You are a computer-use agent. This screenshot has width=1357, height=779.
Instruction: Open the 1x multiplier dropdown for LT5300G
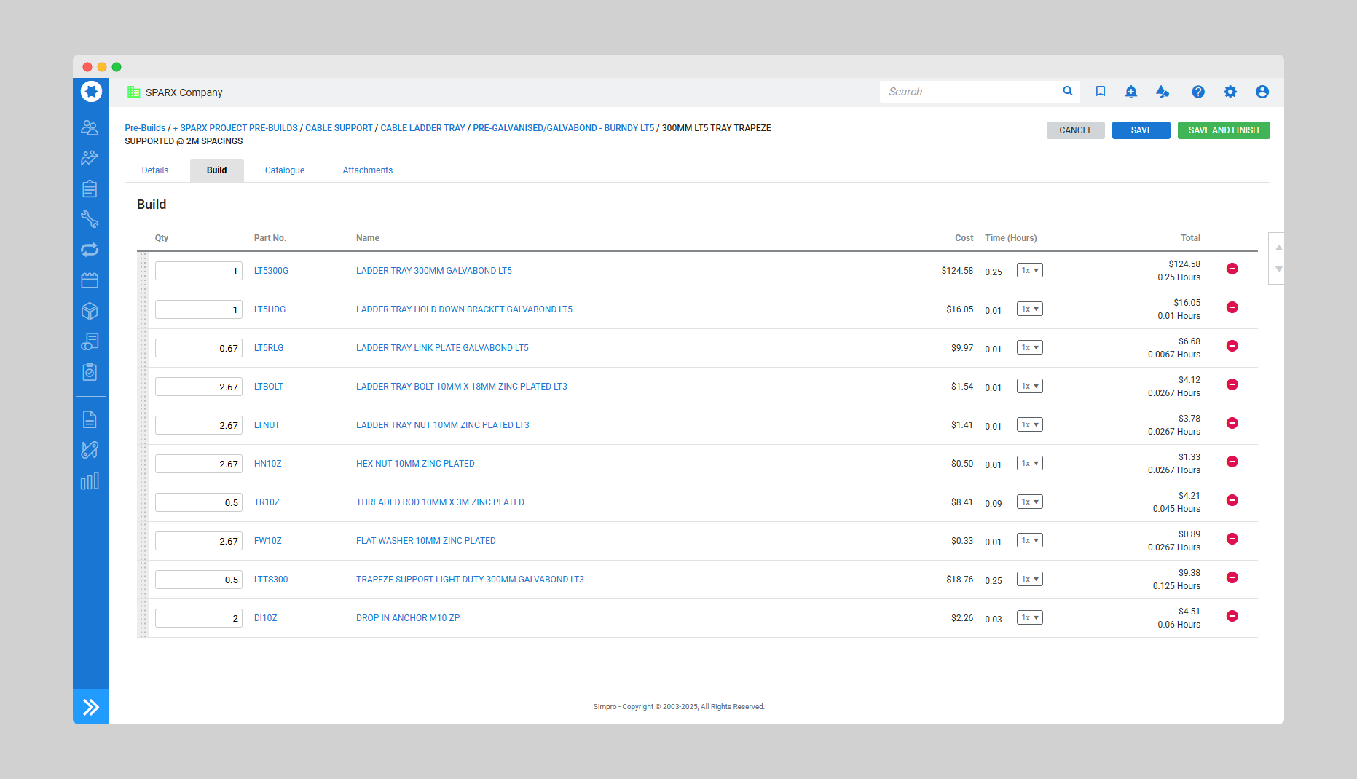click(1029, 271)
